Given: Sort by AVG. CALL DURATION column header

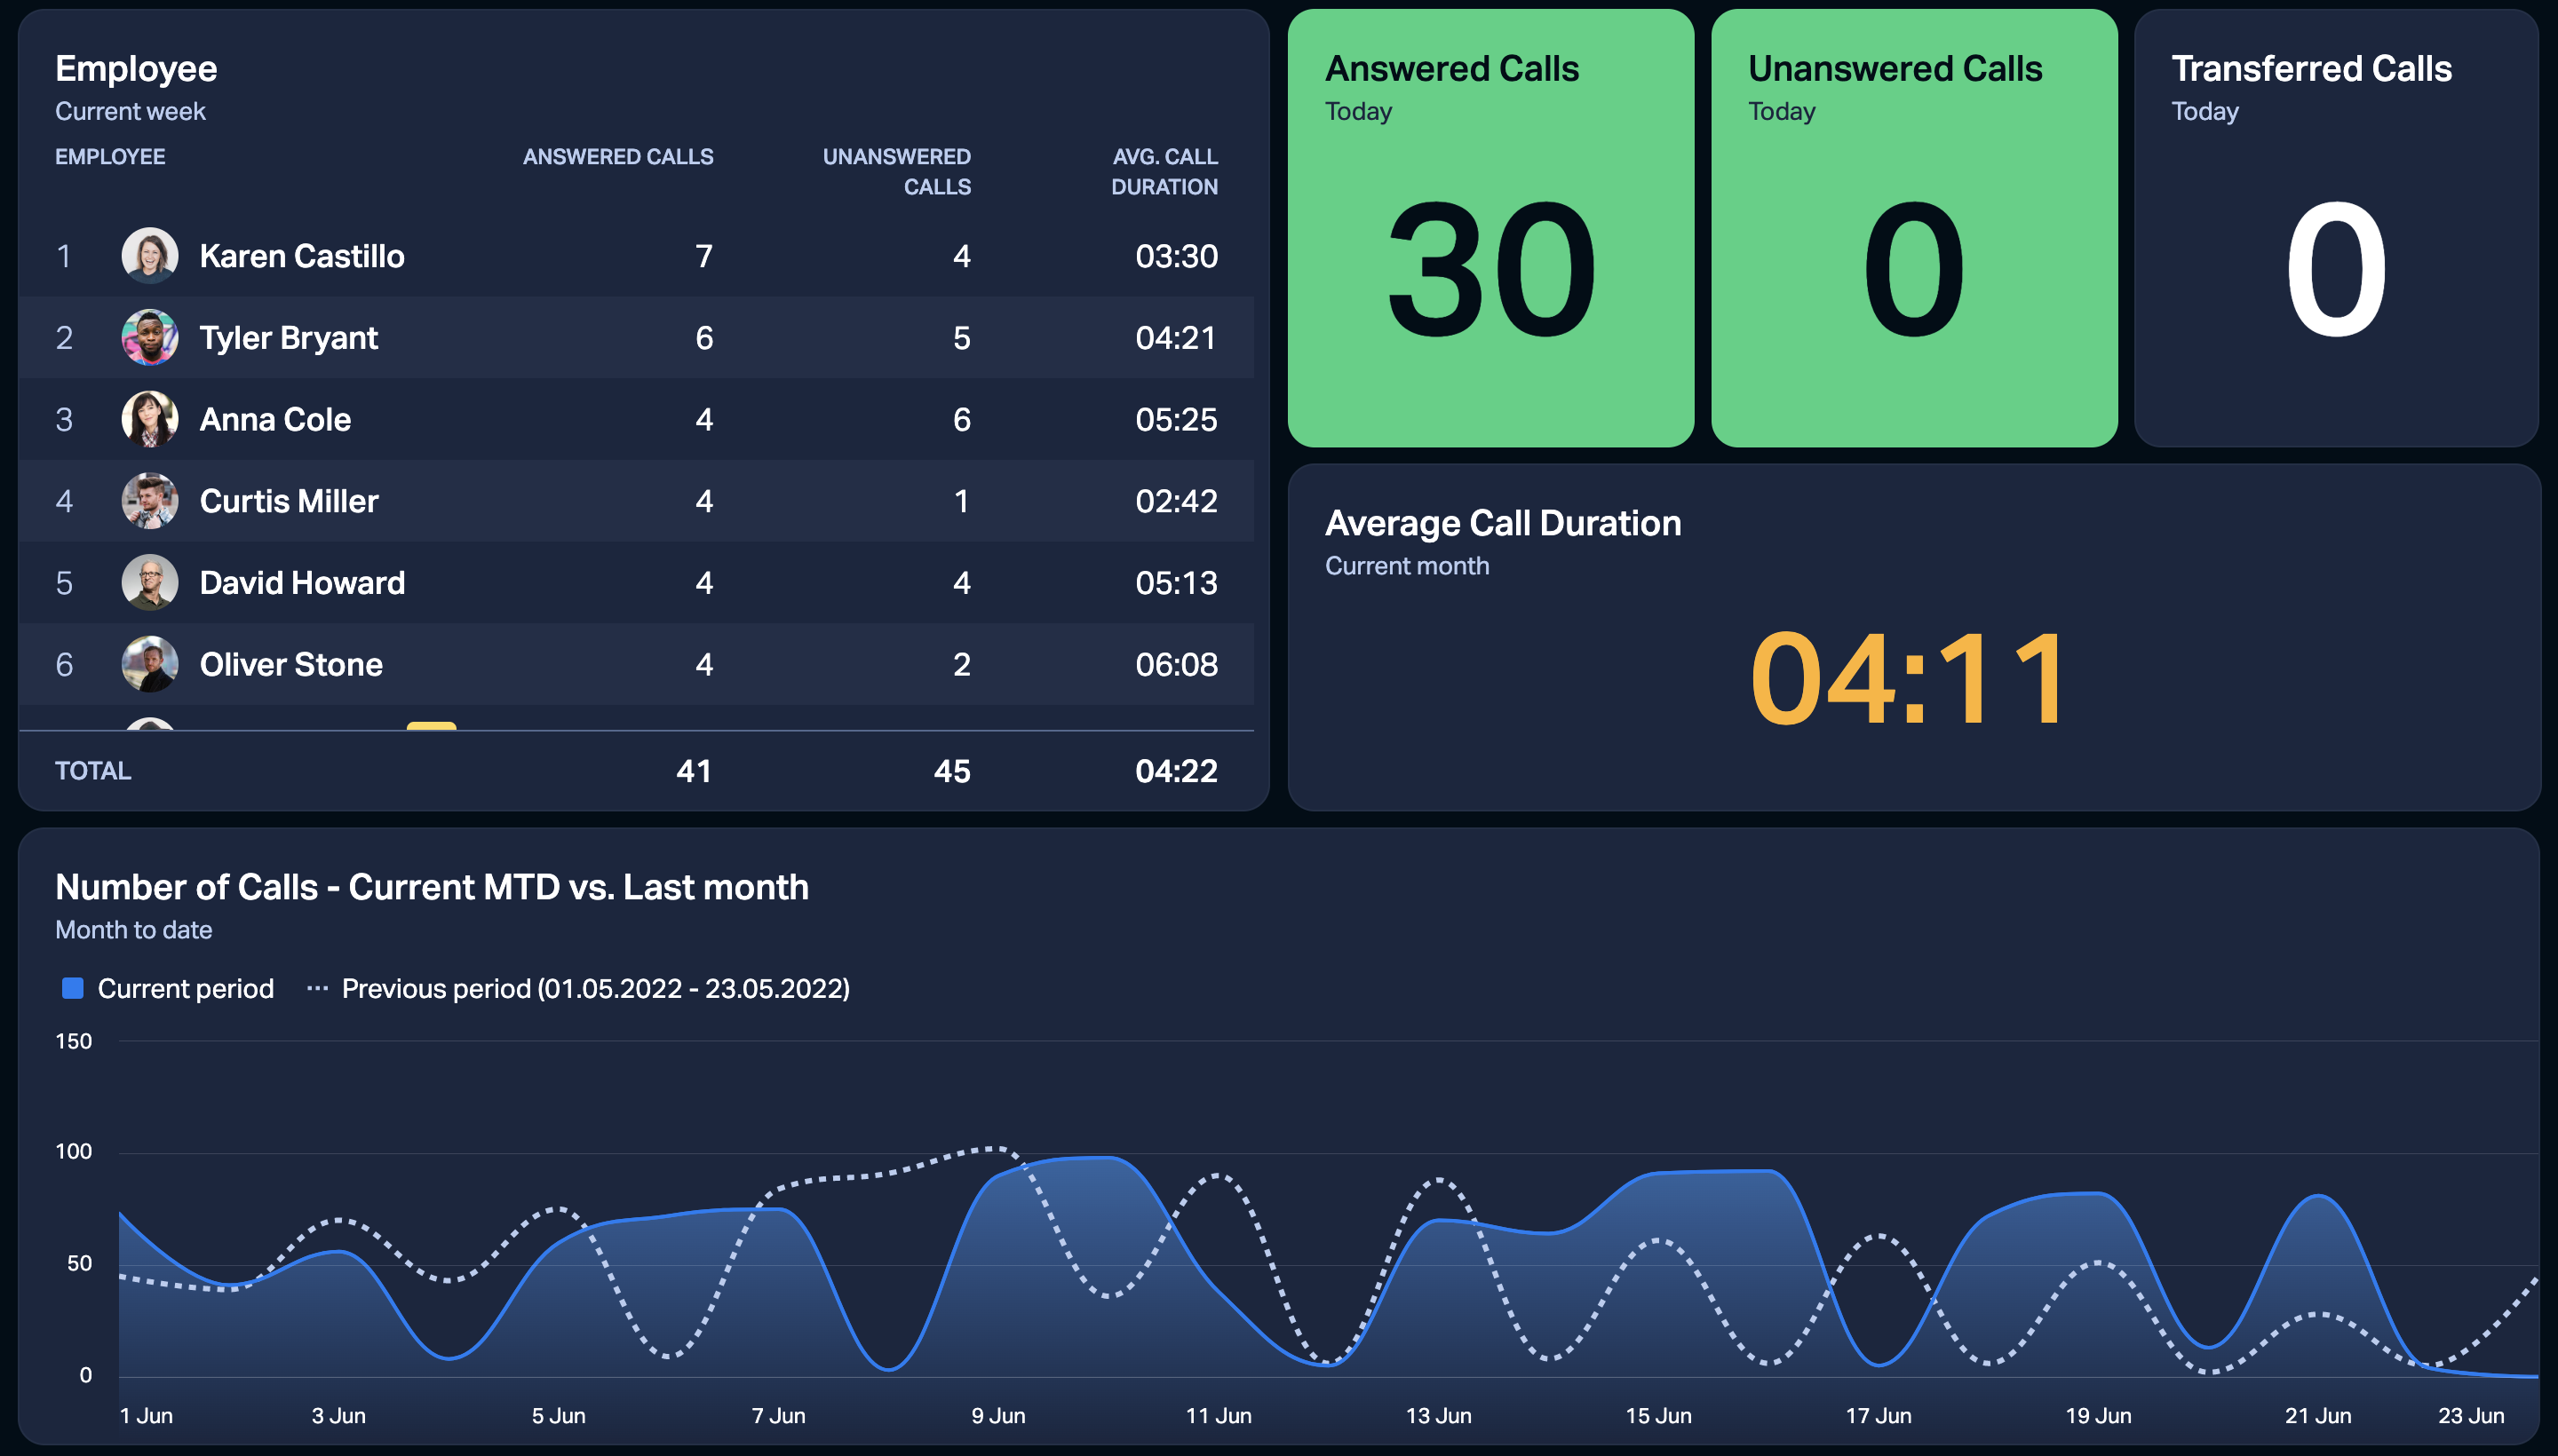Looking at the screenshot, I should tap(1164, 172).
